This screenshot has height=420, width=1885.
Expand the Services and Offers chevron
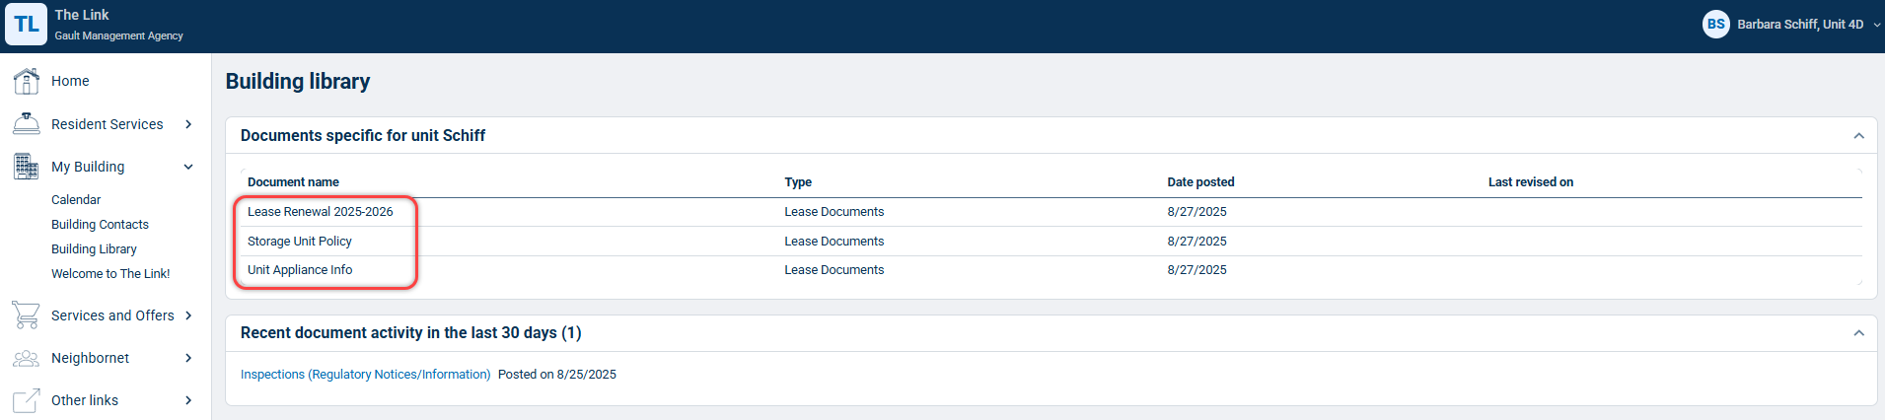tap(188, 315)
